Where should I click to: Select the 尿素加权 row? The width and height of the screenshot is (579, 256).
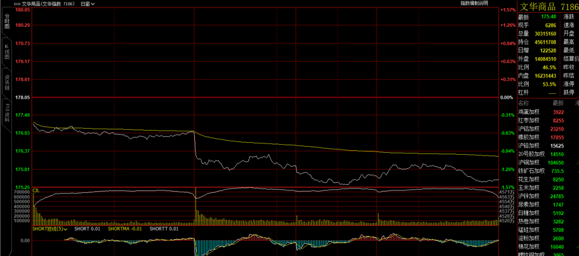pyautogui.click(x=548, y=204)
